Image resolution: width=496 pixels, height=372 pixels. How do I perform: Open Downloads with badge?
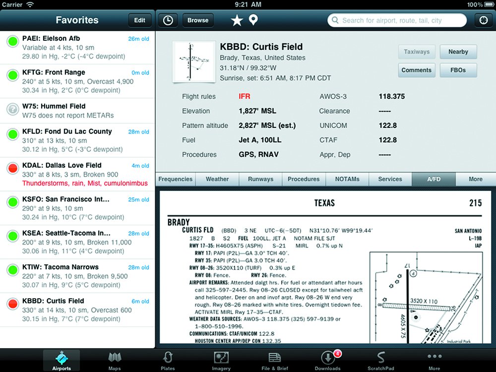coord(328,361)
